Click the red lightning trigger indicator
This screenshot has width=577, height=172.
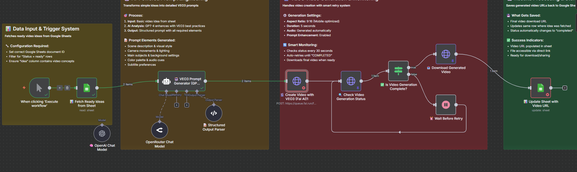coord(24,88)
